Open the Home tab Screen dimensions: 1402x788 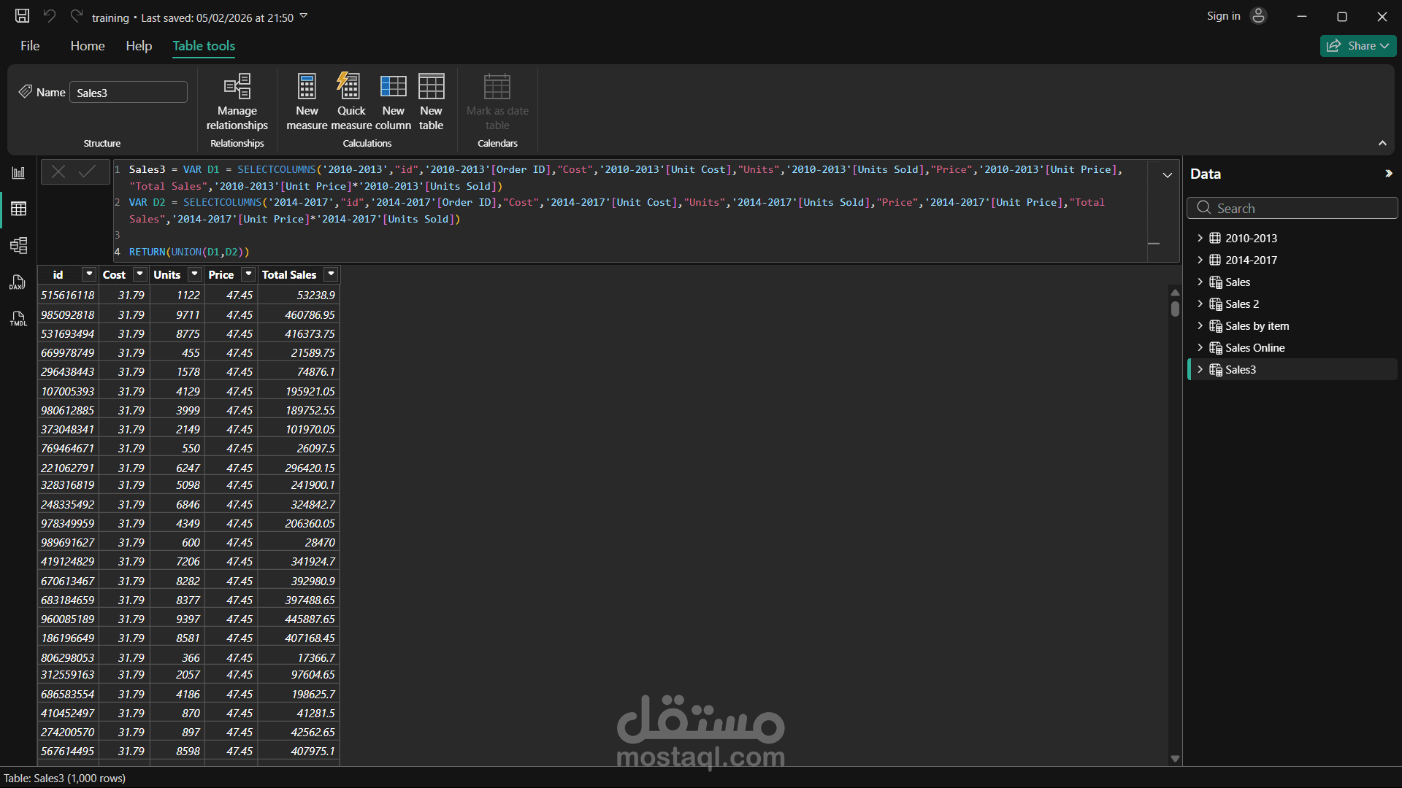point(88,46)
